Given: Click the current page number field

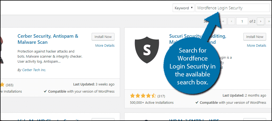Looking at the screenshot, I should coord(242,21).
